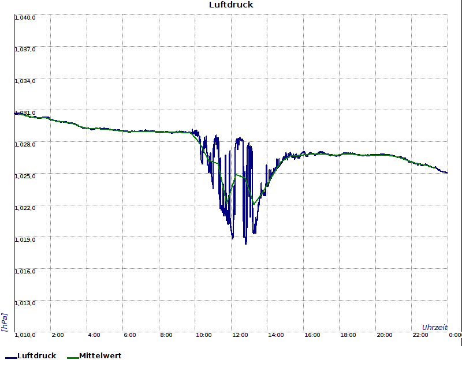
Task: Click the 20:00 time label
Action: (384, 335)
